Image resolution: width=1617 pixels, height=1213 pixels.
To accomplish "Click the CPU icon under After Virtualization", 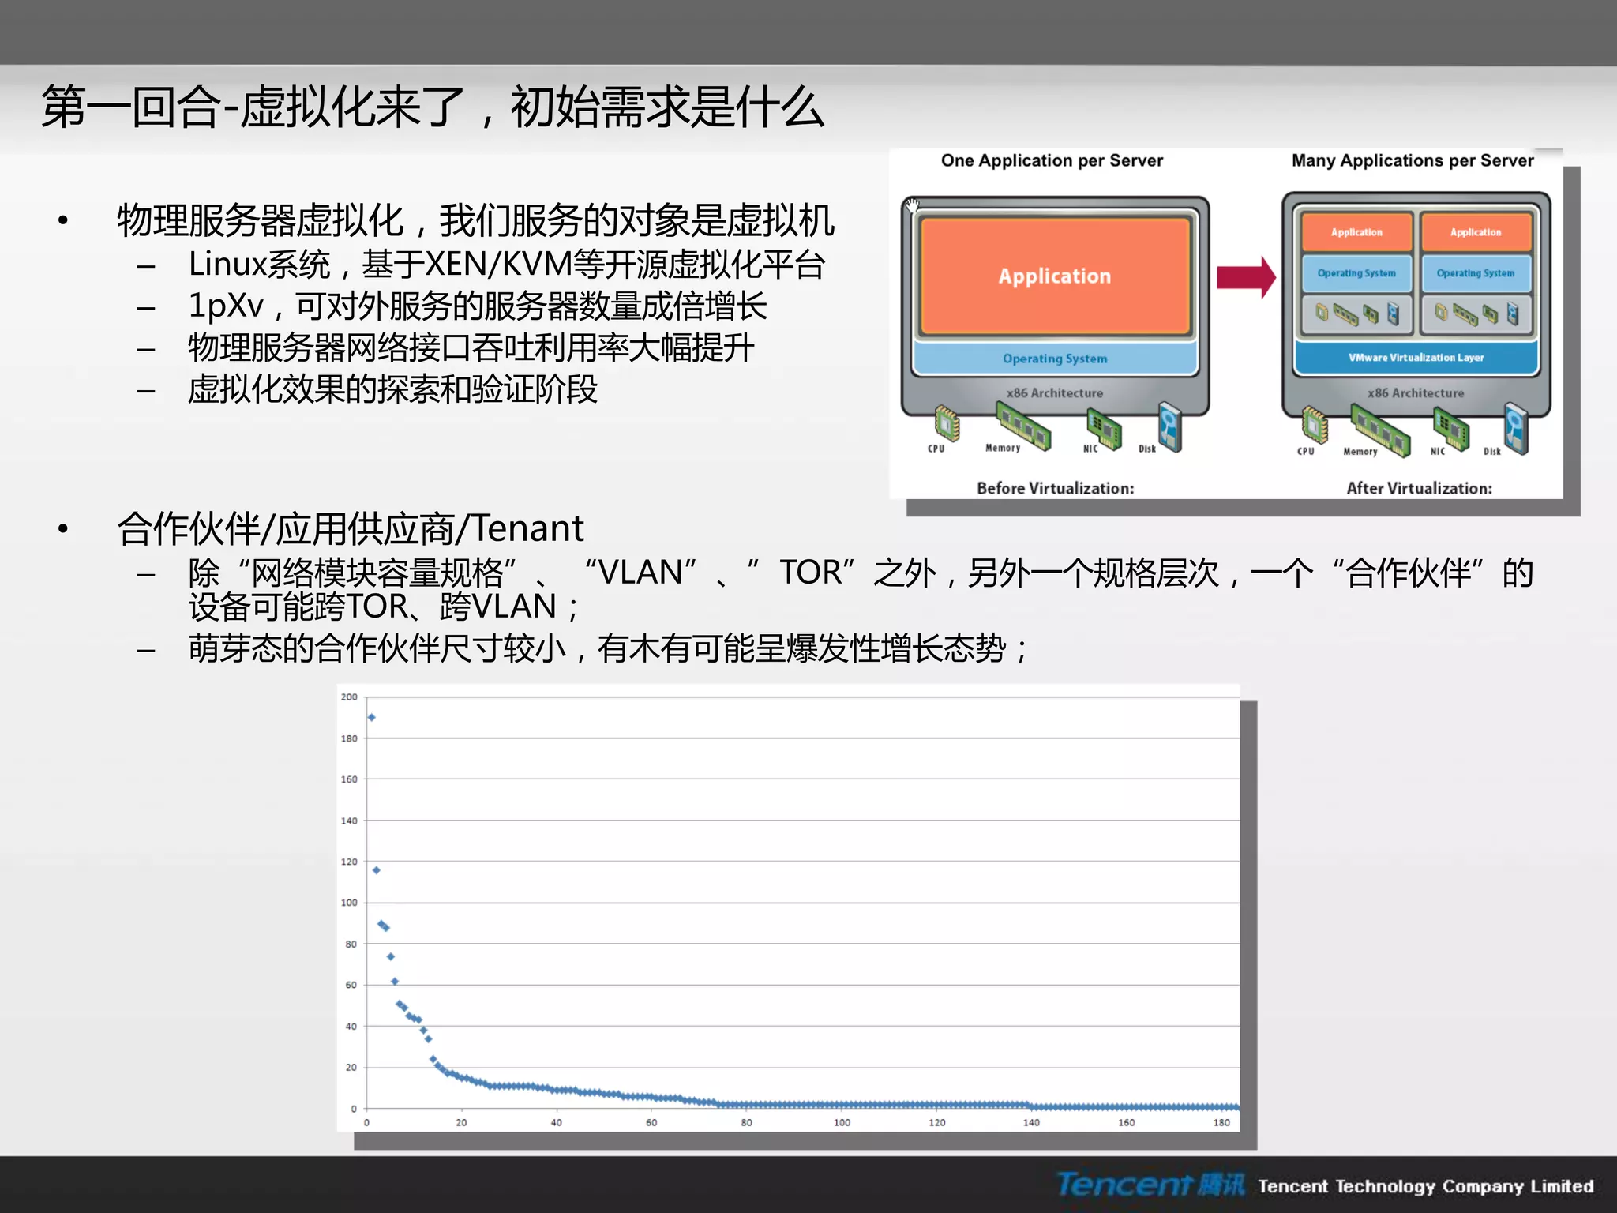I will tap(1315, 425).
